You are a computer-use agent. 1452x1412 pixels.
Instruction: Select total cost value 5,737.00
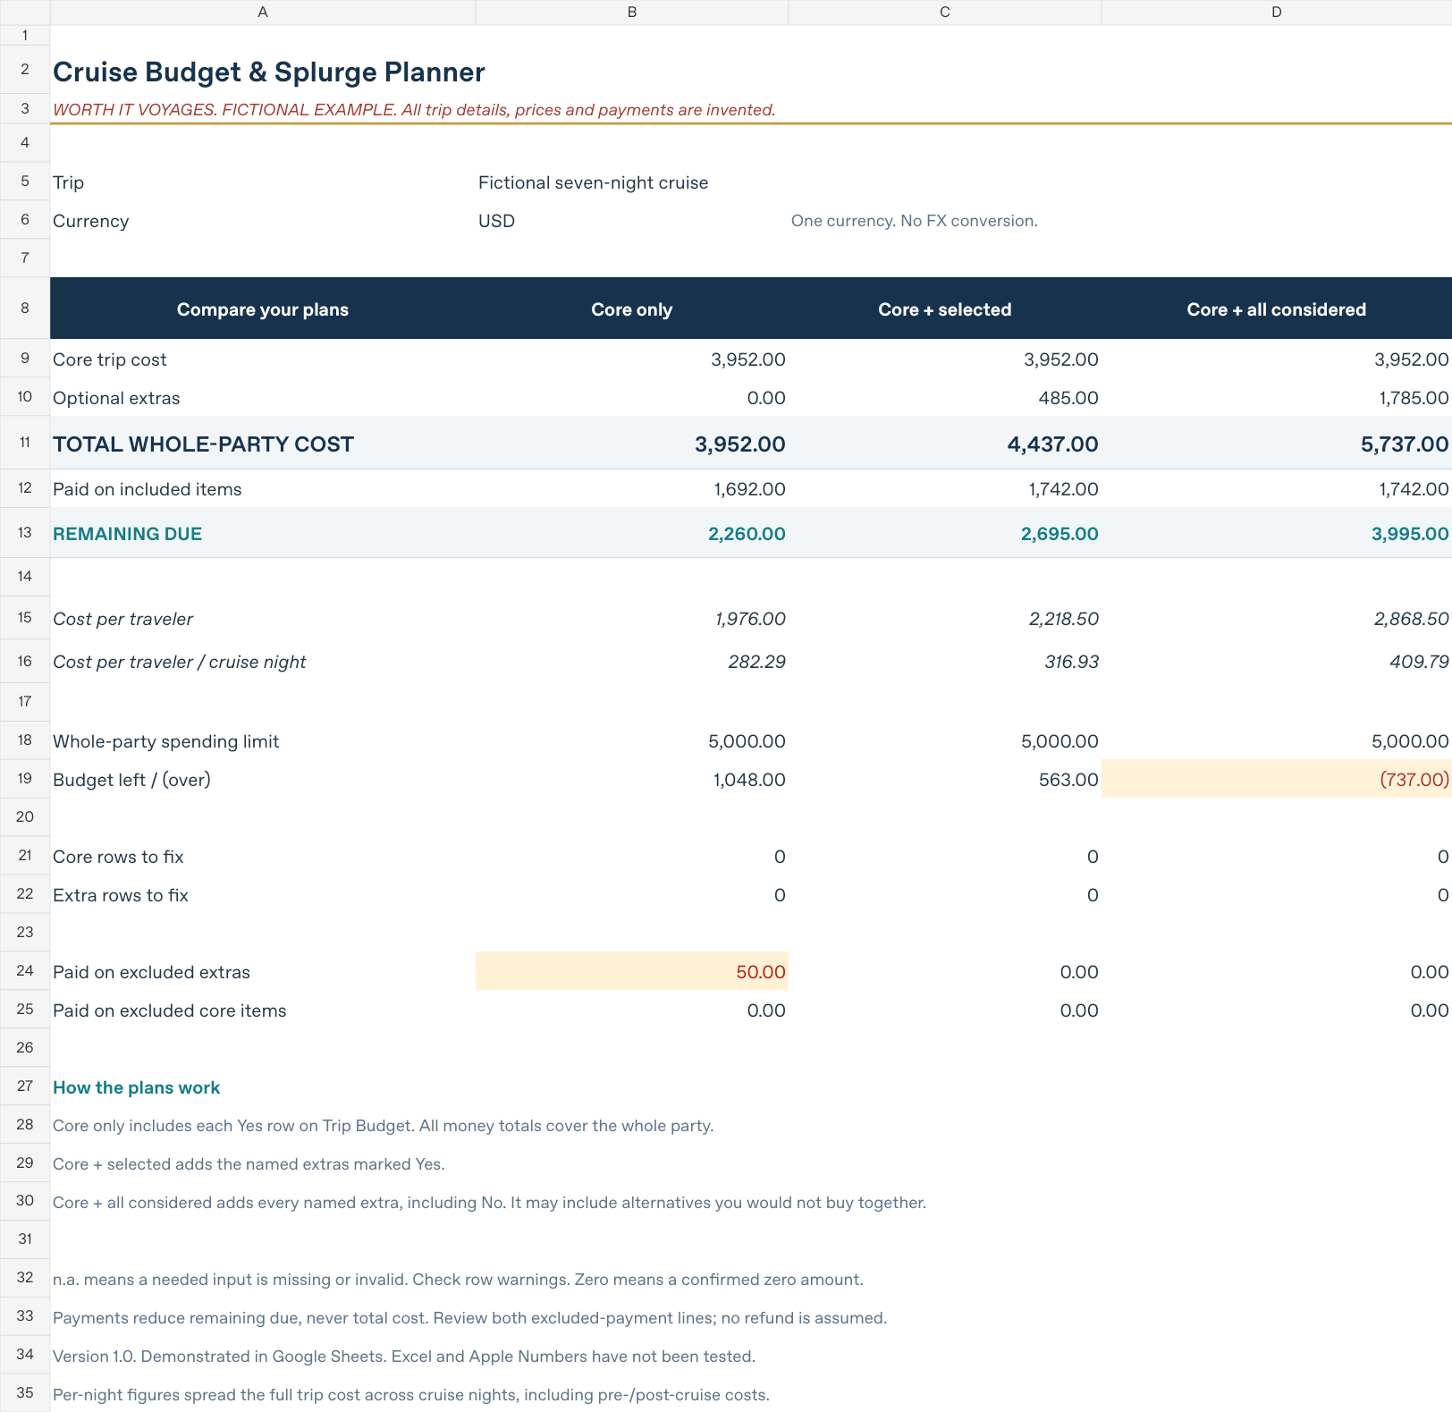[x=1277, y=444]
